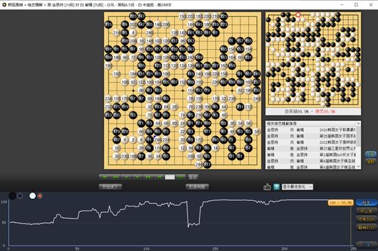The image size is (378, 251).
Task: Click the blue pill button right of the games list
Action: 370,154
